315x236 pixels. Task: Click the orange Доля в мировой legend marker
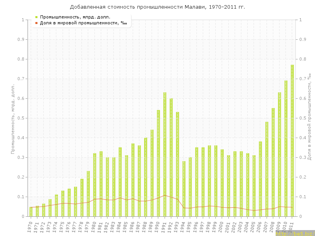(x=36, y=23)
